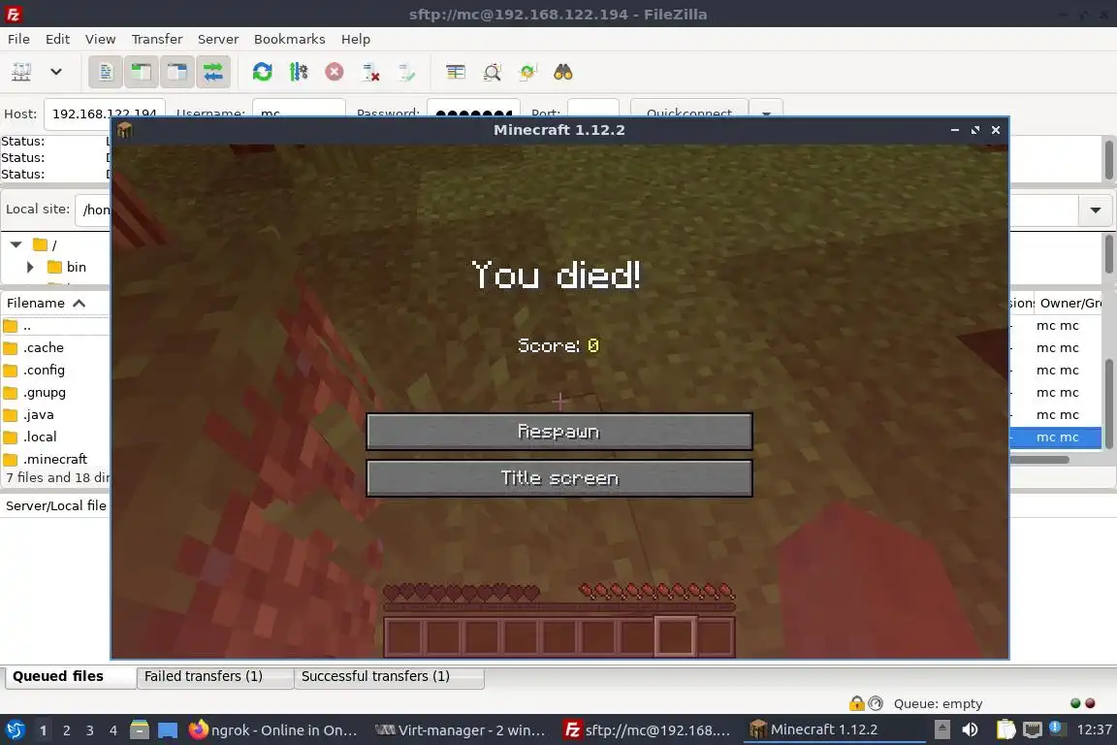1117x745 pixels.
Task: Click Title screen button in Minecraft
Action: point(559,477)
